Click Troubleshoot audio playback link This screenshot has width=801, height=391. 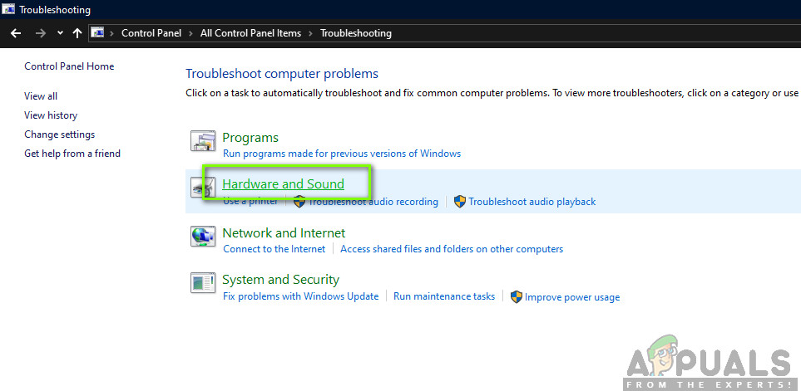click(532, 202)
